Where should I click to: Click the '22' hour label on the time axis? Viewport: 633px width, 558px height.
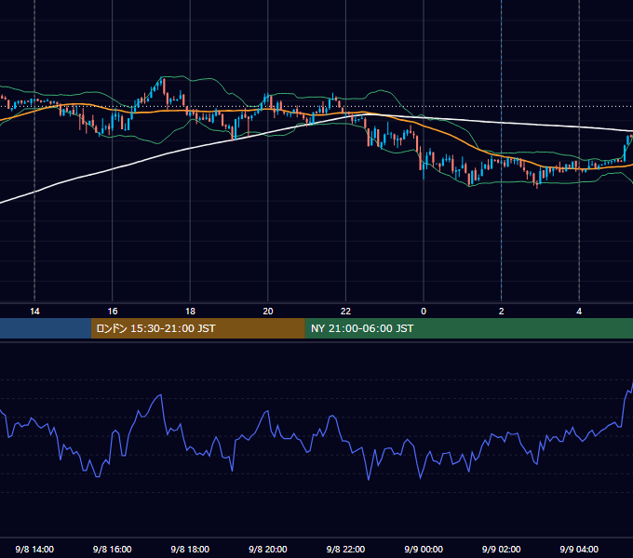[345, 312]
